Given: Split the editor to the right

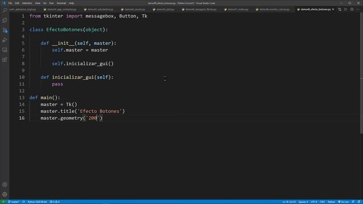Looking at the screenshot, I should tap(352, 10).
